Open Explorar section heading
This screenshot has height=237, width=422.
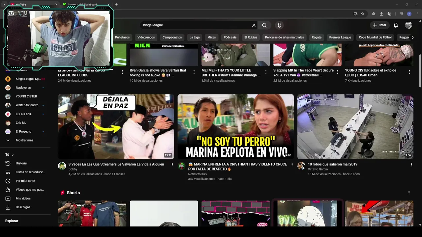pos(12,221)
